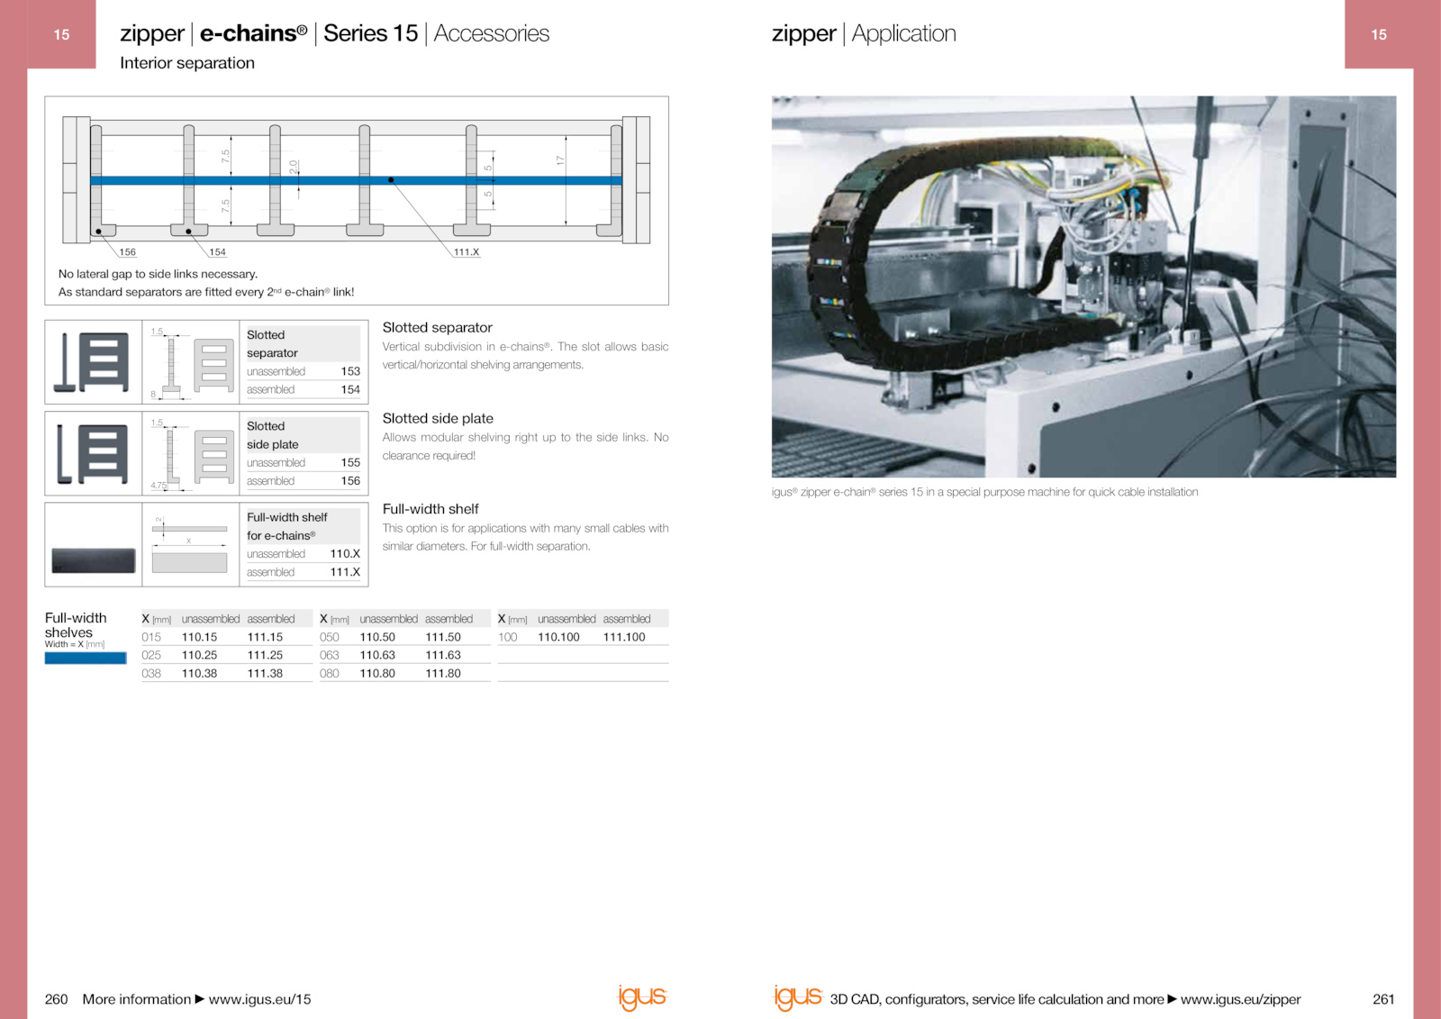Select table cell 111.25
Image resolution: width=1441 pixels, height=1019 pixels.
click(x=265, y=655)
